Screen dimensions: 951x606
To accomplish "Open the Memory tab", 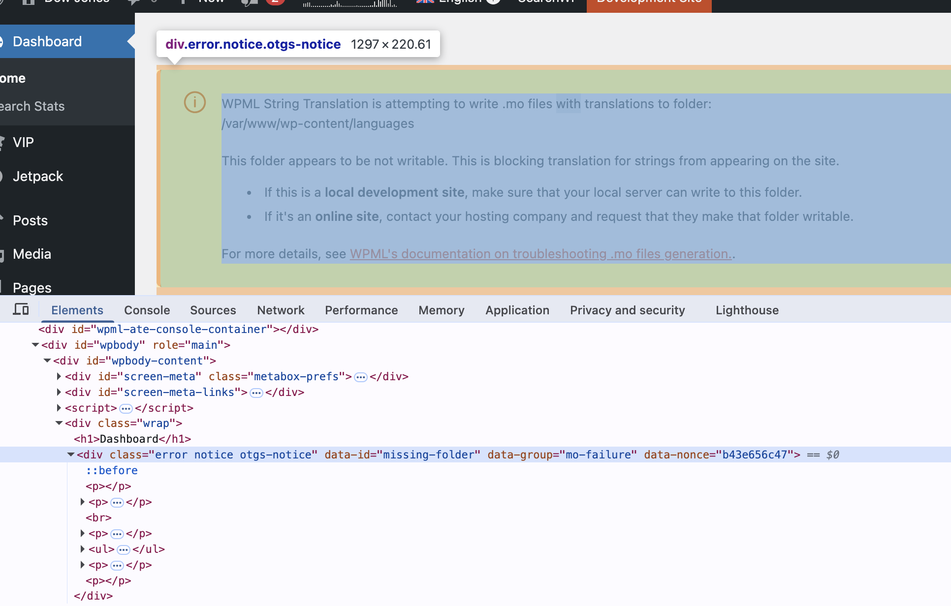I will (x=442, y=310).
